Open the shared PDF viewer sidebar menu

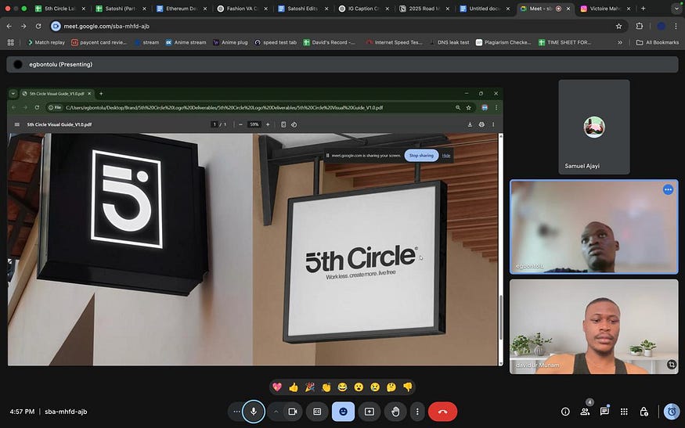[17, 124]
